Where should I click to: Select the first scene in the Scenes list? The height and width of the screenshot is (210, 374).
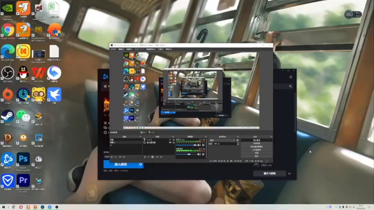pos(126,140)
